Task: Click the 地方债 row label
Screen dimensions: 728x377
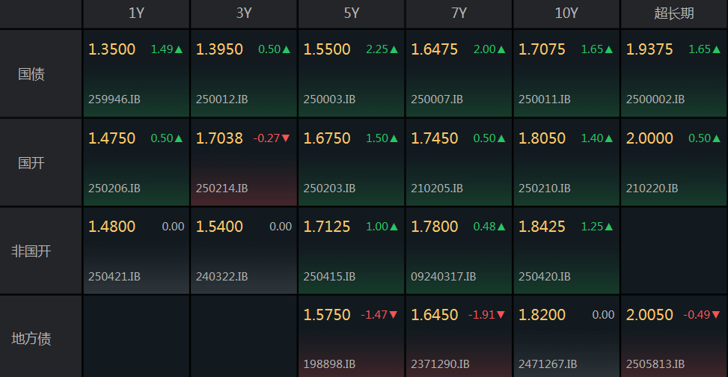Action: click(31, 339)
